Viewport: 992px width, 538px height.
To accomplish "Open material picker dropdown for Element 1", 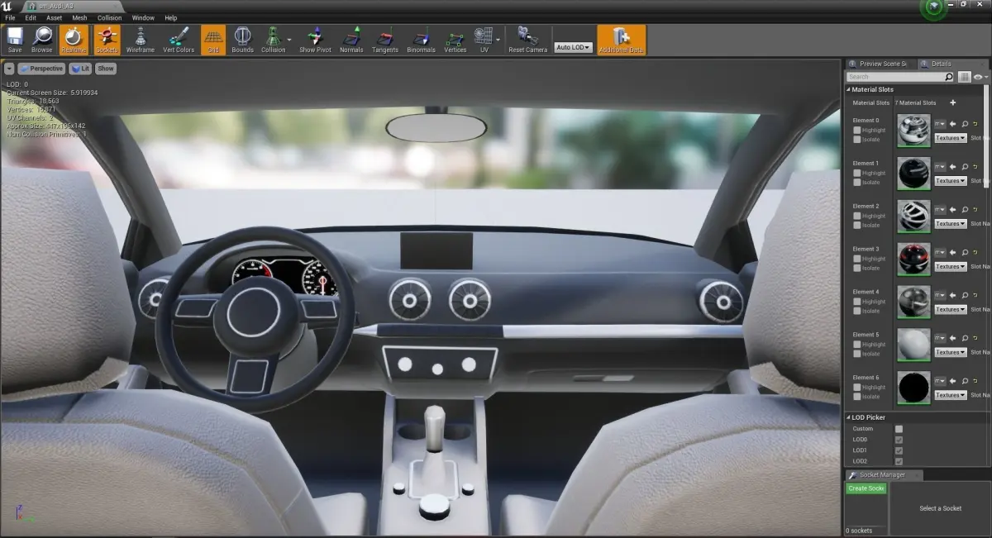I will (x=940, y=167).
